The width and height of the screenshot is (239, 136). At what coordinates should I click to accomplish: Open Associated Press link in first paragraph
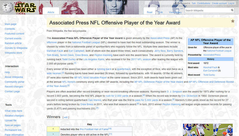click(160, 38)
